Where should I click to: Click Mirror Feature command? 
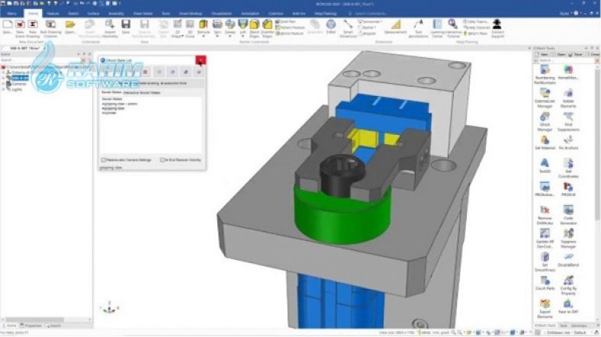(290, 34)
